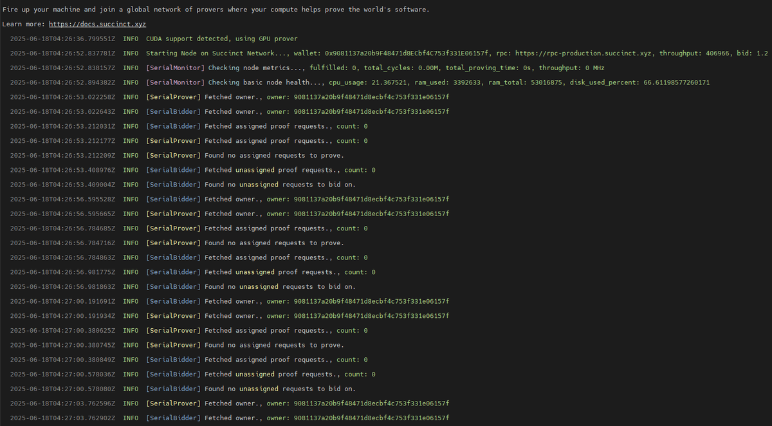Click "count: 0" in the 04:26:56.981775Z row
Screen dimensions: 772x426
(x=360, y=272)
